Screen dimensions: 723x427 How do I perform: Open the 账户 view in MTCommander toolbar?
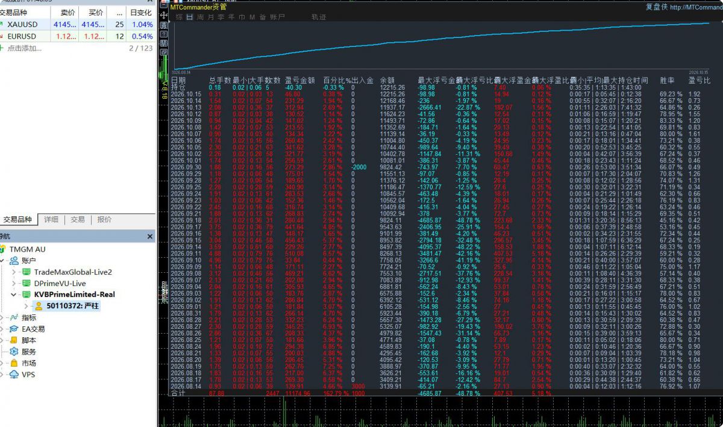pos(278,17)
